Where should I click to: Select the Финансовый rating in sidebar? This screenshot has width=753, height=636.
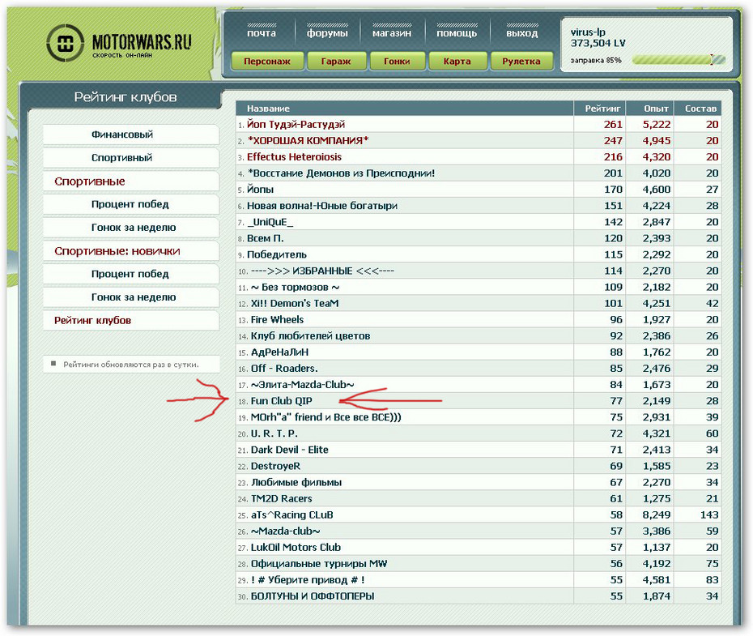pos(122,134)
